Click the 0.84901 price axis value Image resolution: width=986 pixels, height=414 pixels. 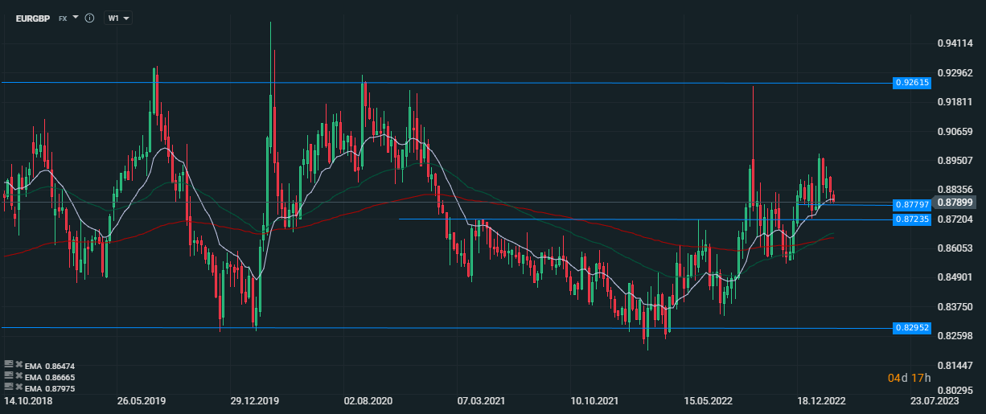click(x=955, y=277)
